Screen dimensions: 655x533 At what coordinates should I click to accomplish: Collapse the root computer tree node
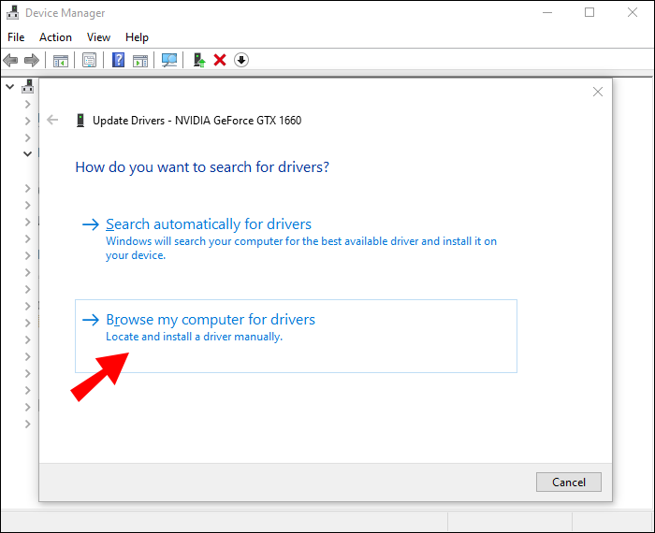(x=10, y=87)
